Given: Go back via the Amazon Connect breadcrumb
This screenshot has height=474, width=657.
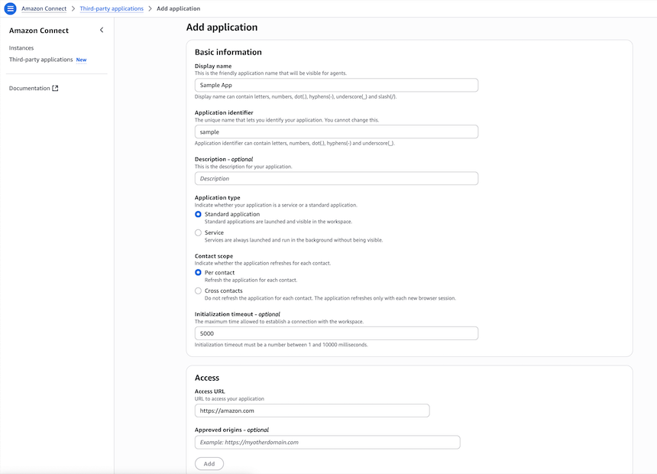Looking at the screenshot, I should [44, 8].
